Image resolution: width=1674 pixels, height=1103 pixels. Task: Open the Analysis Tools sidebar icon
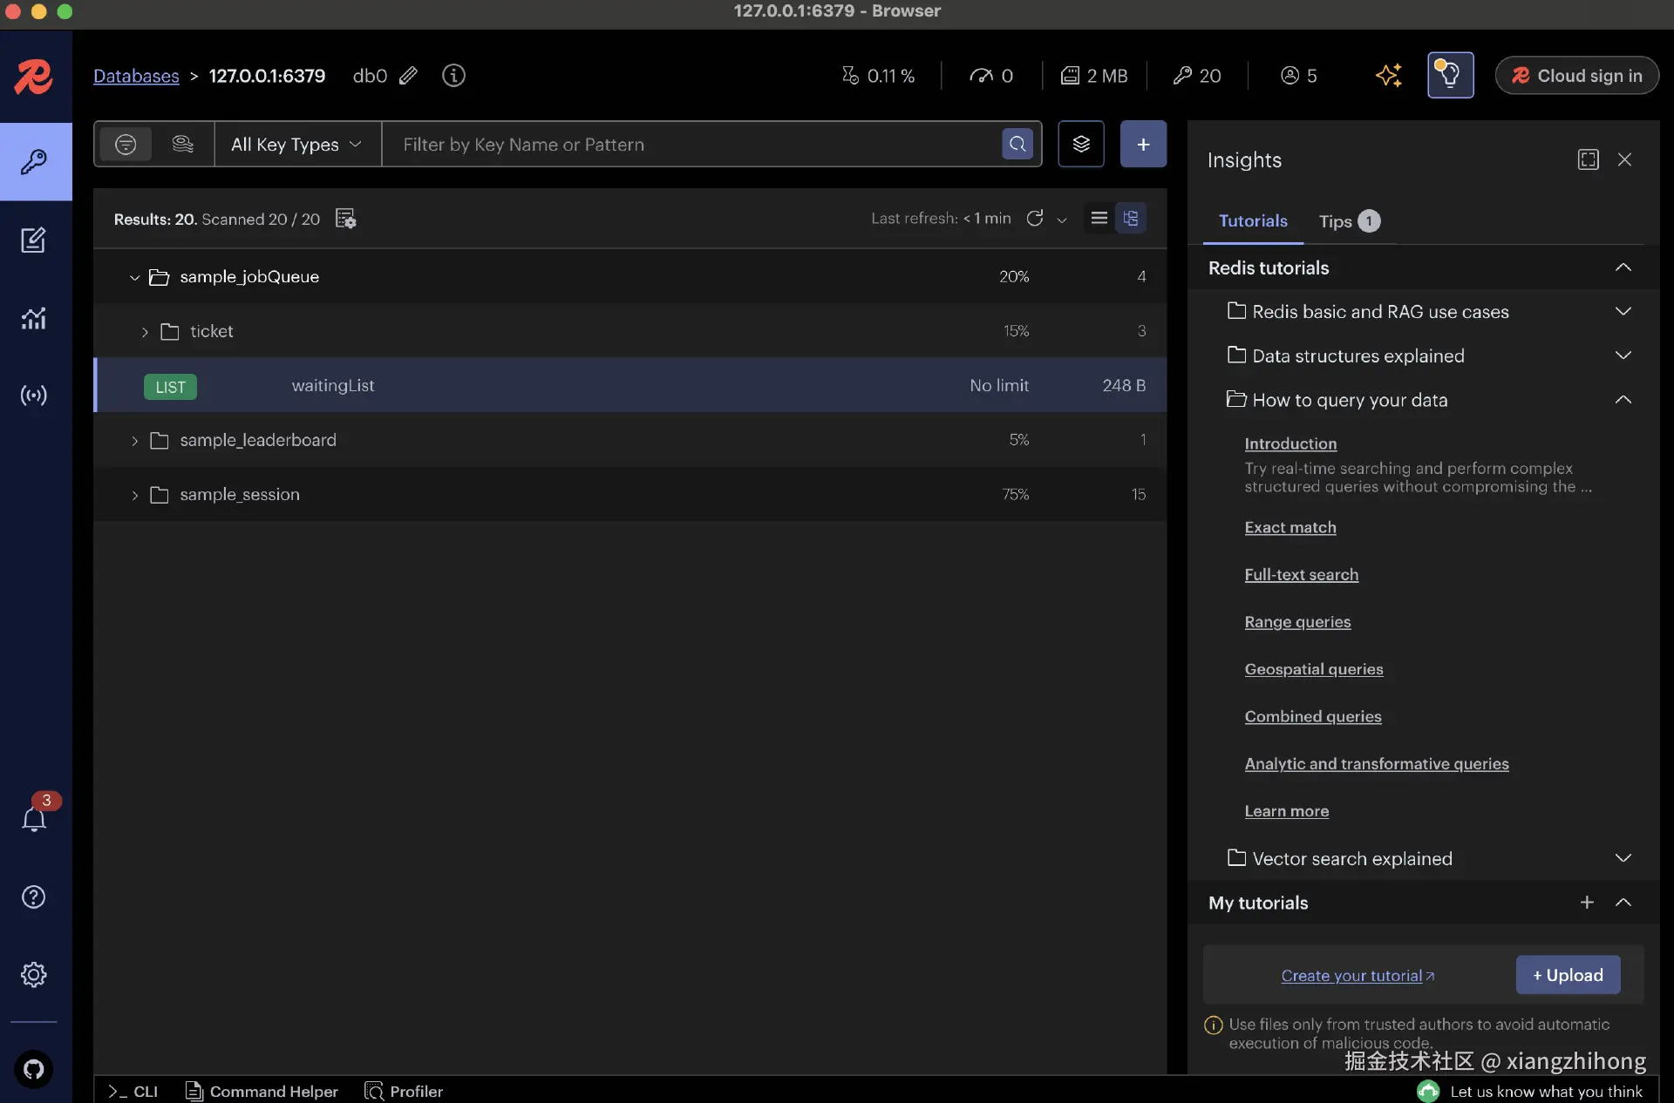pyautogui.click(x=33, y=318)
